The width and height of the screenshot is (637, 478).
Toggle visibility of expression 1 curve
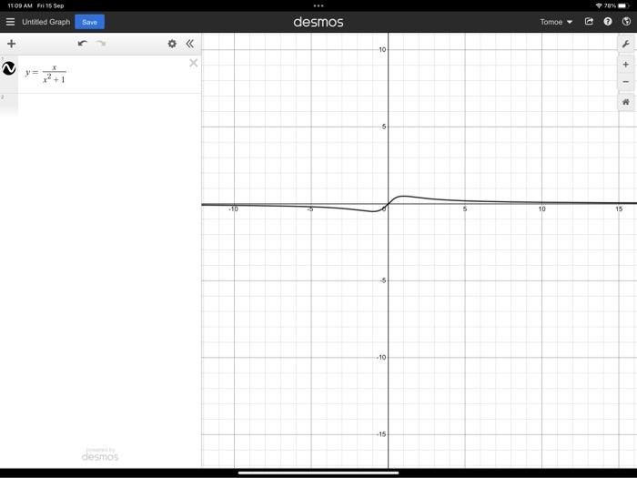pos(9,68)
